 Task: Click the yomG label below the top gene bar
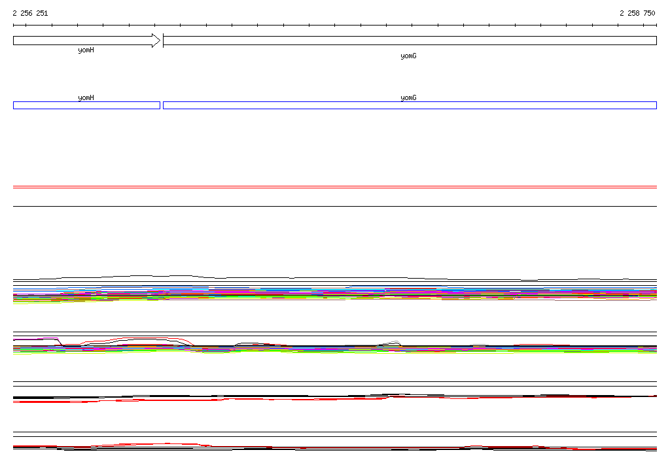(x=408, y=56)
